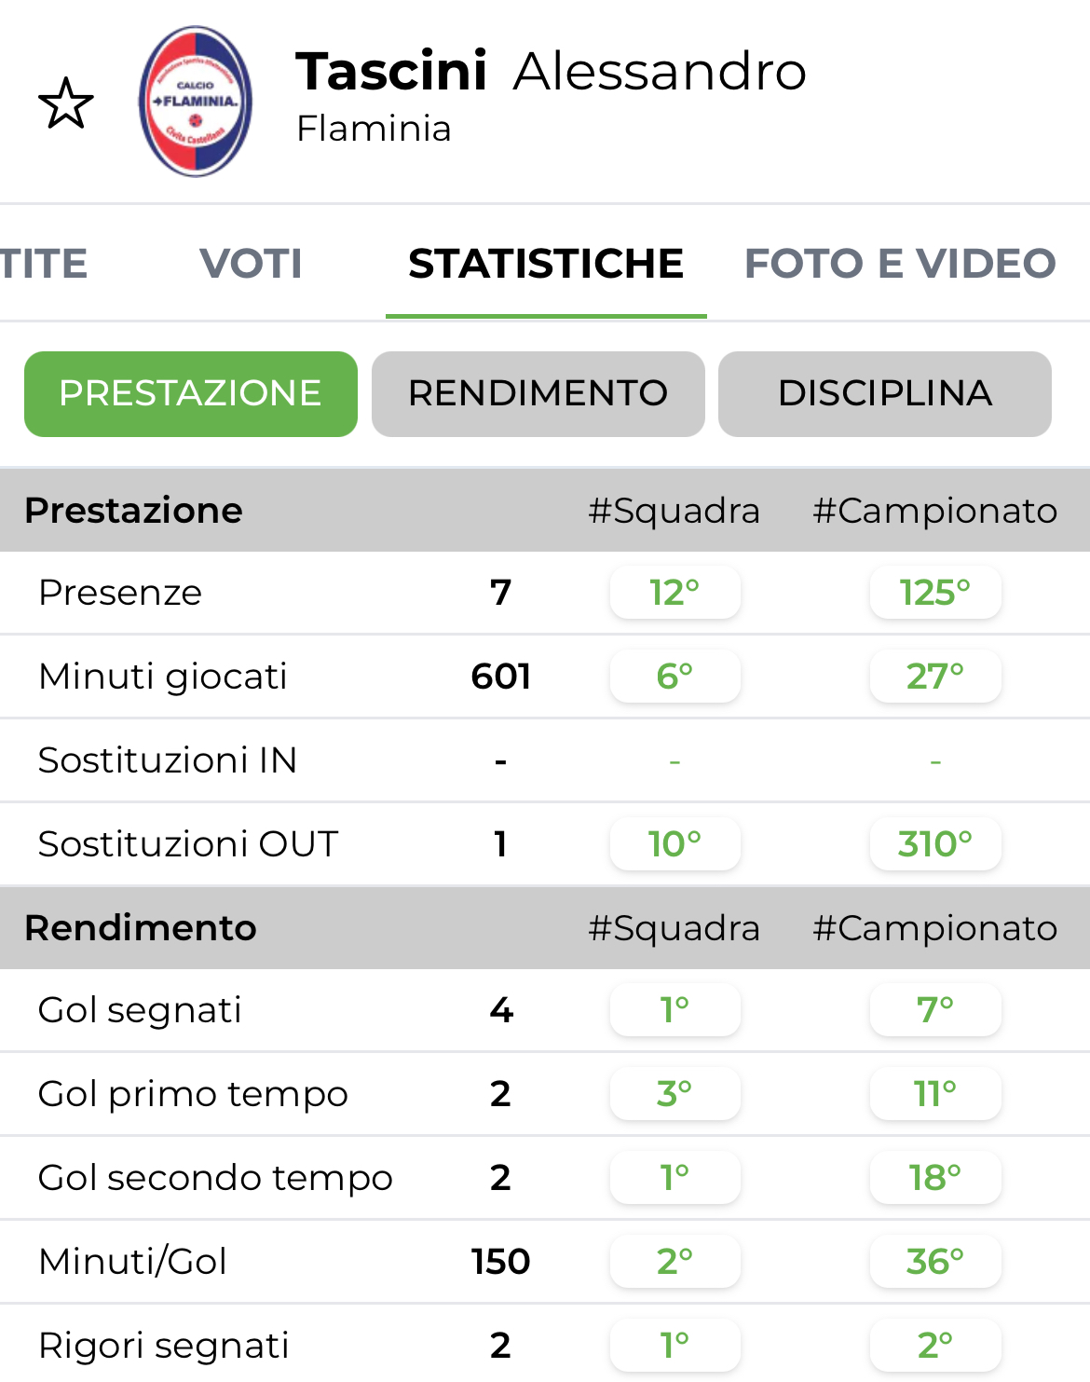Tap Gol secondo tempo championship rank 18°

[x=935, y=1178]
